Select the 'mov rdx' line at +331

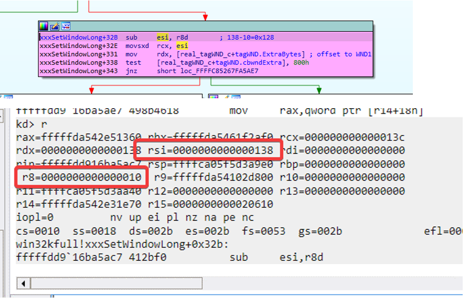click(x=205, y=54)
